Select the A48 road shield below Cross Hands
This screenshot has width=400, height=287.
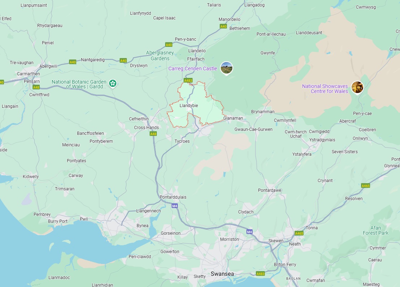click(153, 134)
